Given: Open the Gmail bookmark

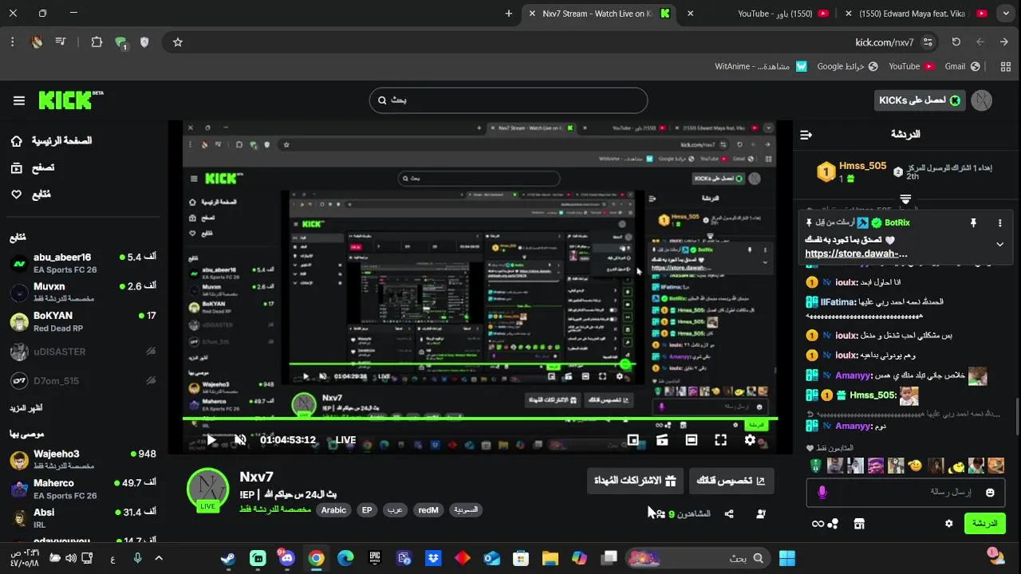Looking at the screenshot, I should [962, 66].
